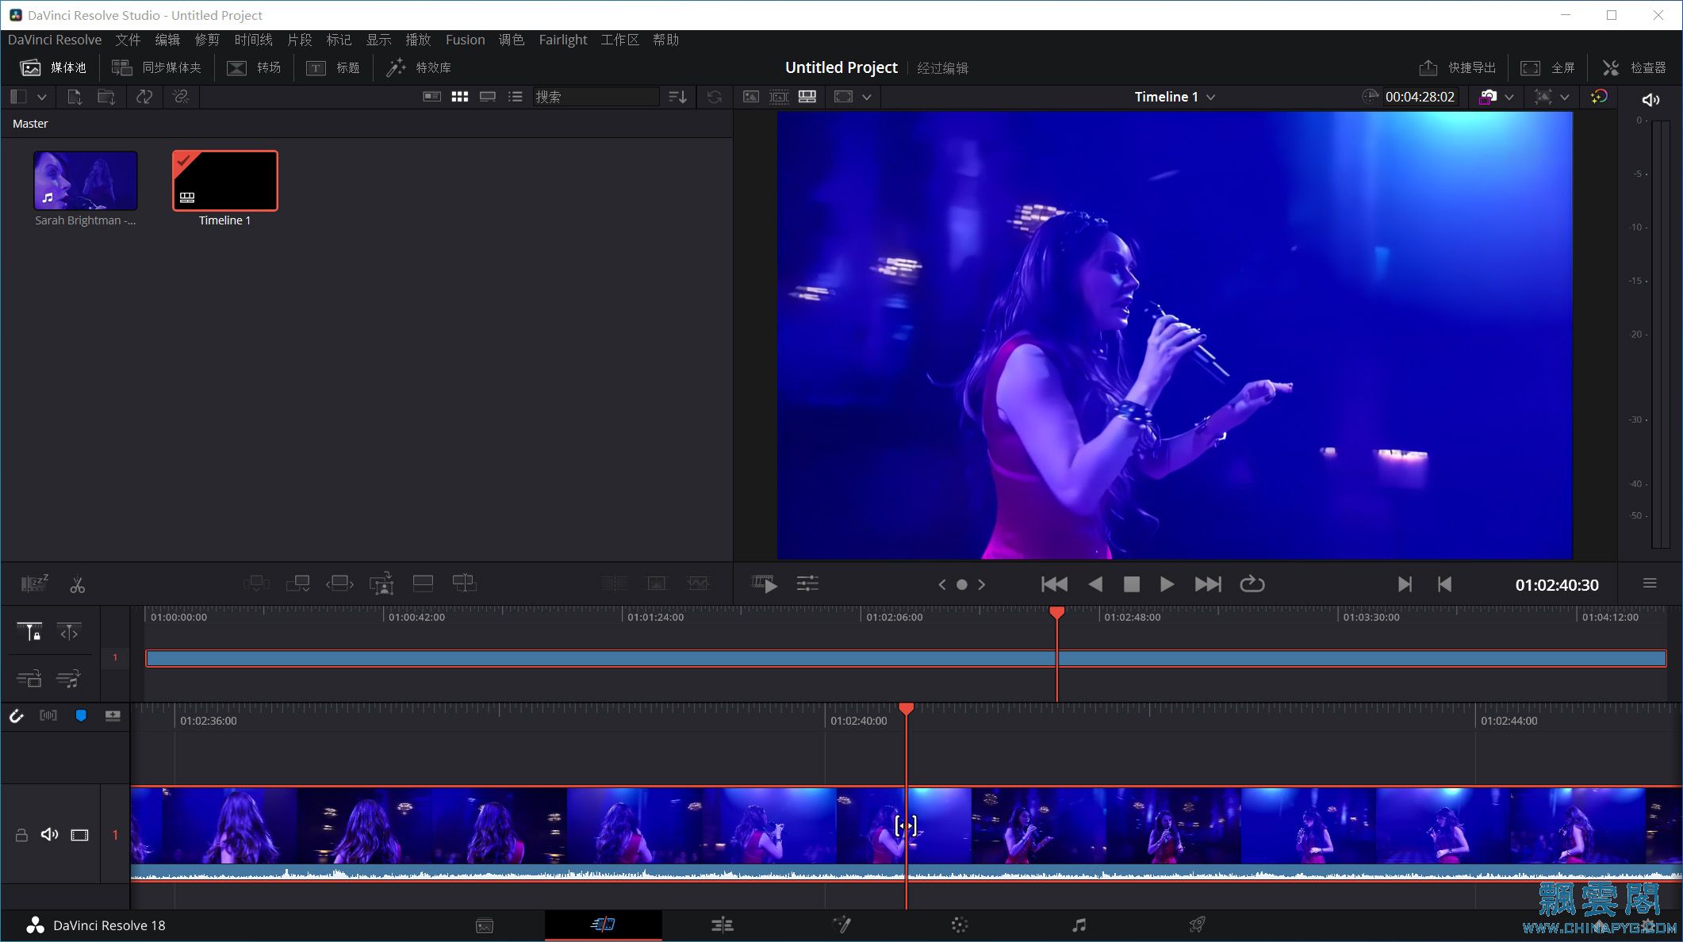The width and height of the screenshot is (1683, 942).
Task: Click the Close Up edit icon
Action: coord(381,584)
